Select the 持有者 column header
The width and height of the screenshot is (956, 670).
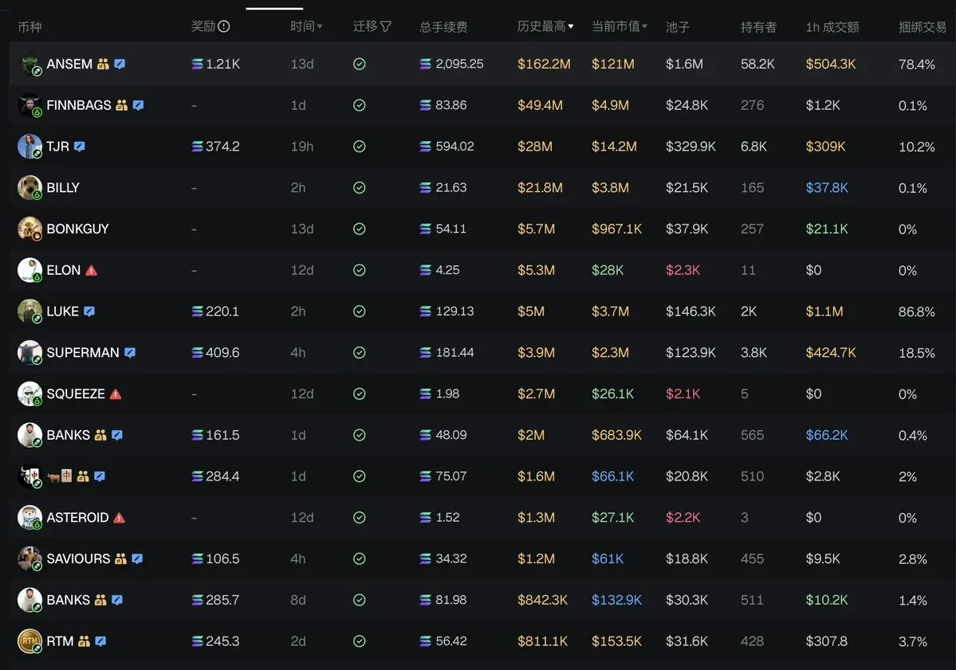[x=758, y=27]
